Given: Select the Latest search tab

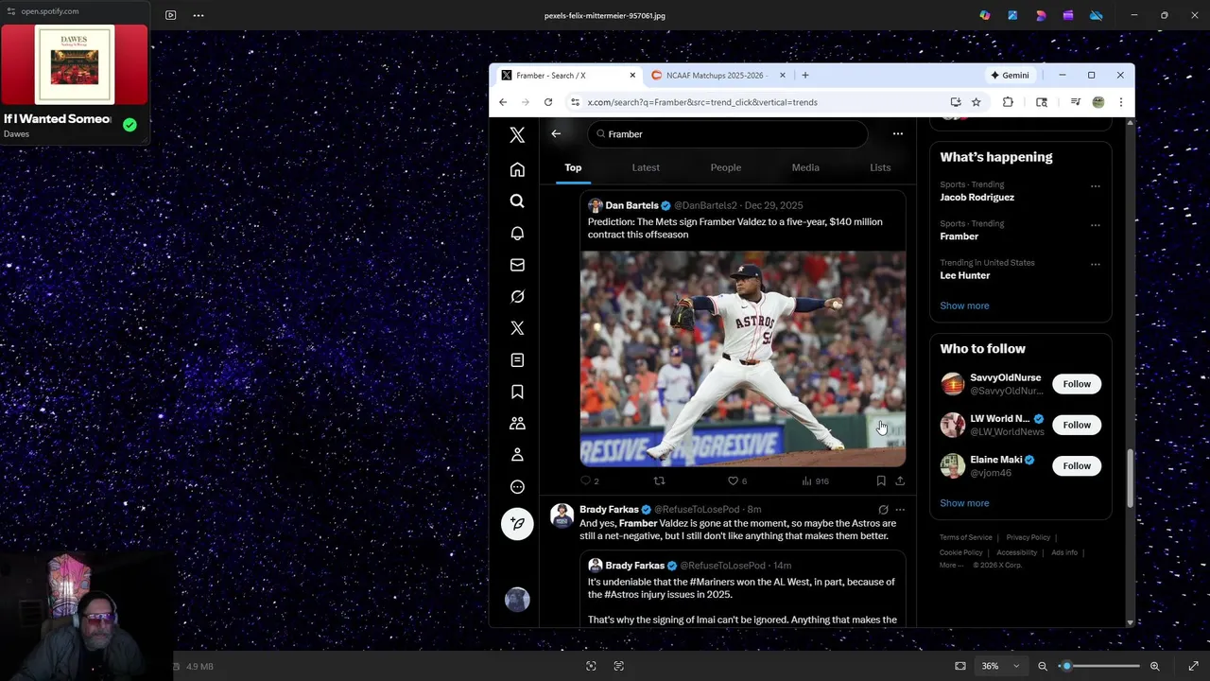Looking at the screenshot, I should tap(646, 167).
